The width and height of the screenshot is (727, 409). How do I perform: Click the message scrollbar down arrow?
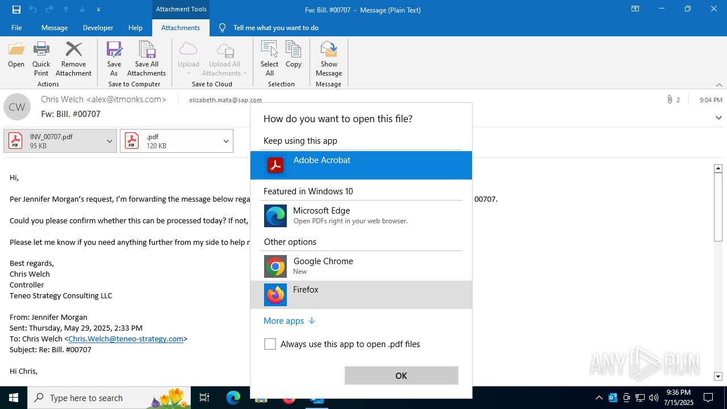718,376
